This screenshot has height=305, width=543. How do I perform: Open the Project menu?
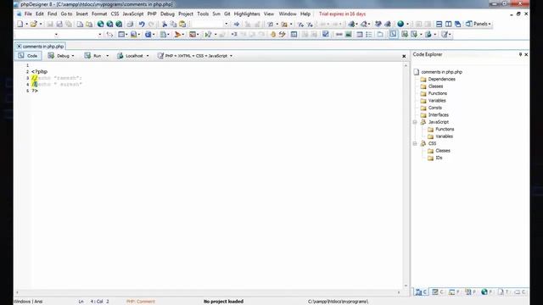point(186,14)
